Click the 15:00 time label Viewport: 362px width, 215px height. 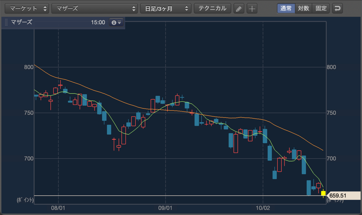pyautogui.click(x=98, y=22)
